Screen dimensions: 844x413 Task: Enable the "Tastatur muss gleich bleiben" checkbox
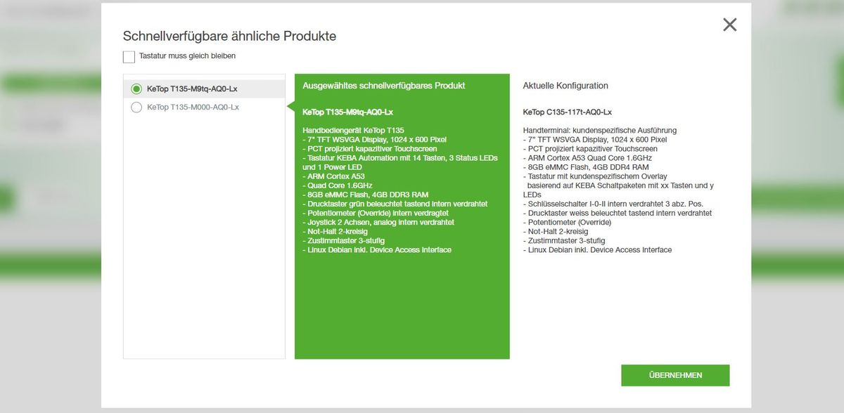129,56
